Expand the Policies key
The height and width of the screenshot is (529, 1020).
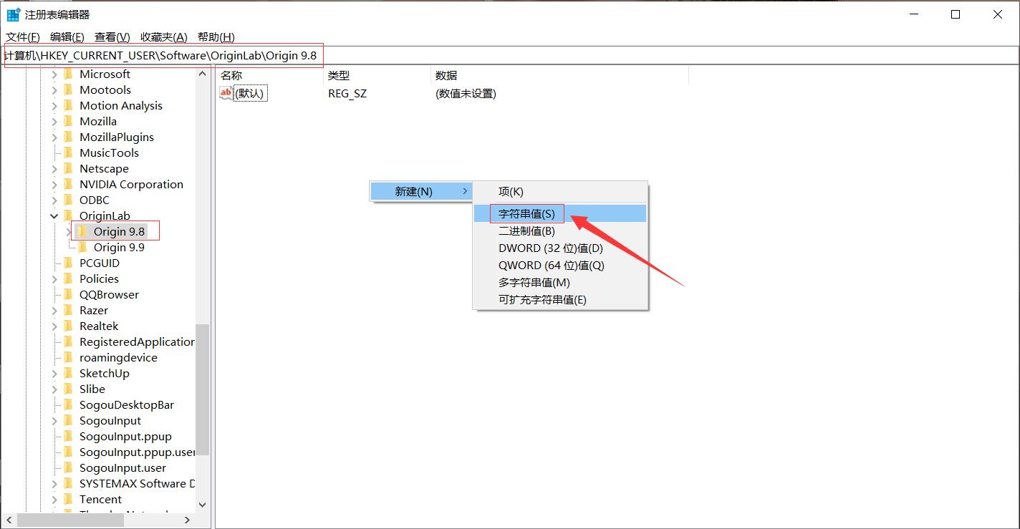point(54,279)
